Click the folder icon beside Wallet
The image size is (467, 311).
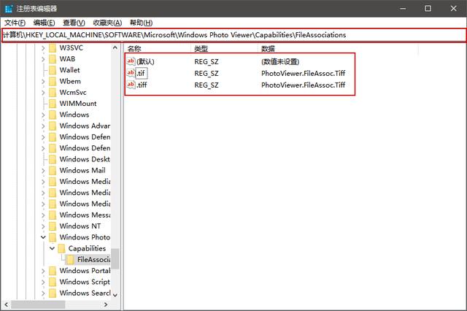point(53,70)
